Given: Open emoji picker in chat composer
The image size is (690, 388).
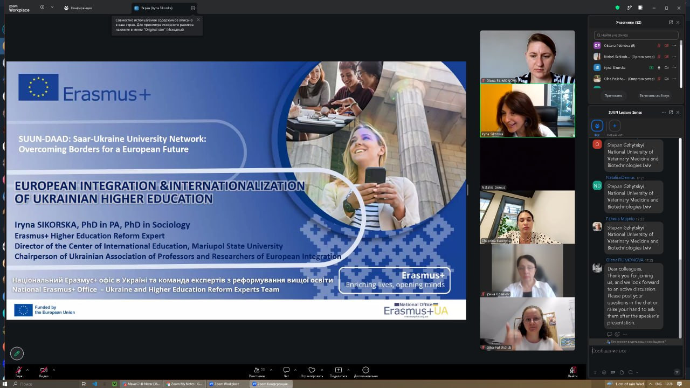Looking at the screenshot, I should point(604,372).
